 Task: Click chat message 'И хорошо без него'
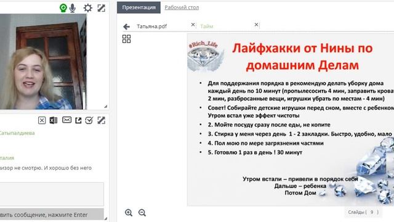click(x=68, y=168)
